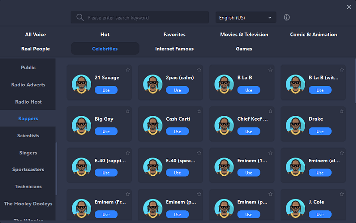
Task: Favorite the 21 Savage voice star
Action: coord(128,70)
